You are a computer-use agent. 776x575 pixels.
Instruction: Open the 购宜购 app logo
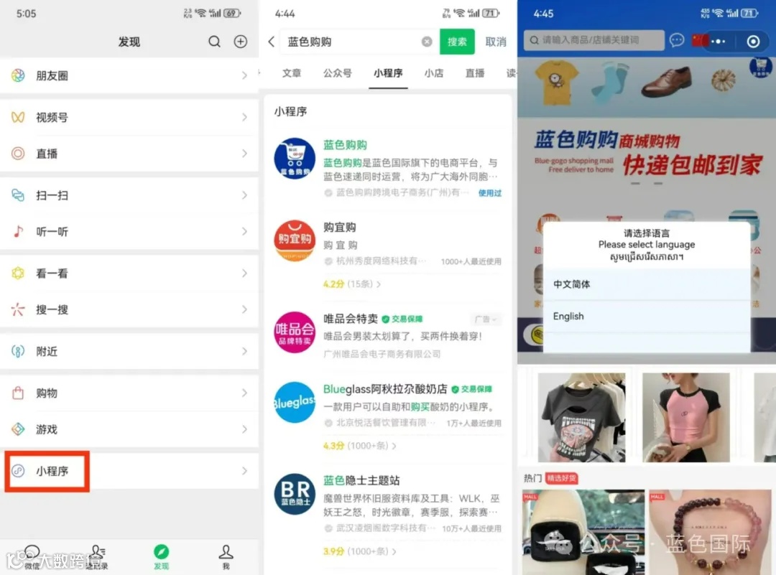(x=295, y=240)
